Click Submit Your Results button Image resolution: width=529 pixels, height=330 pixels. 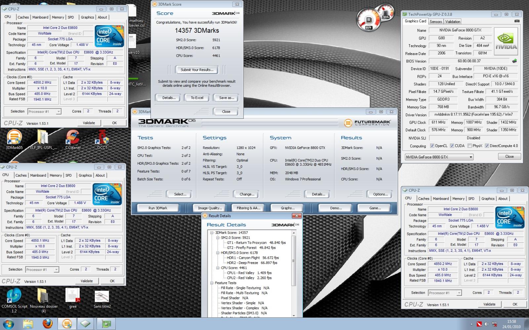tap(197, 70)
